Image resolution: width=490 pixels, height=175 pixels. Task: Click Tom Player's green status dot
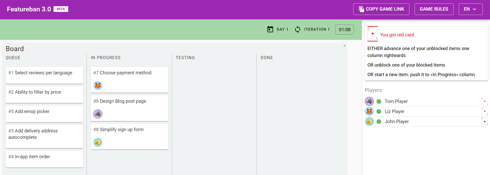coord(379,101)
